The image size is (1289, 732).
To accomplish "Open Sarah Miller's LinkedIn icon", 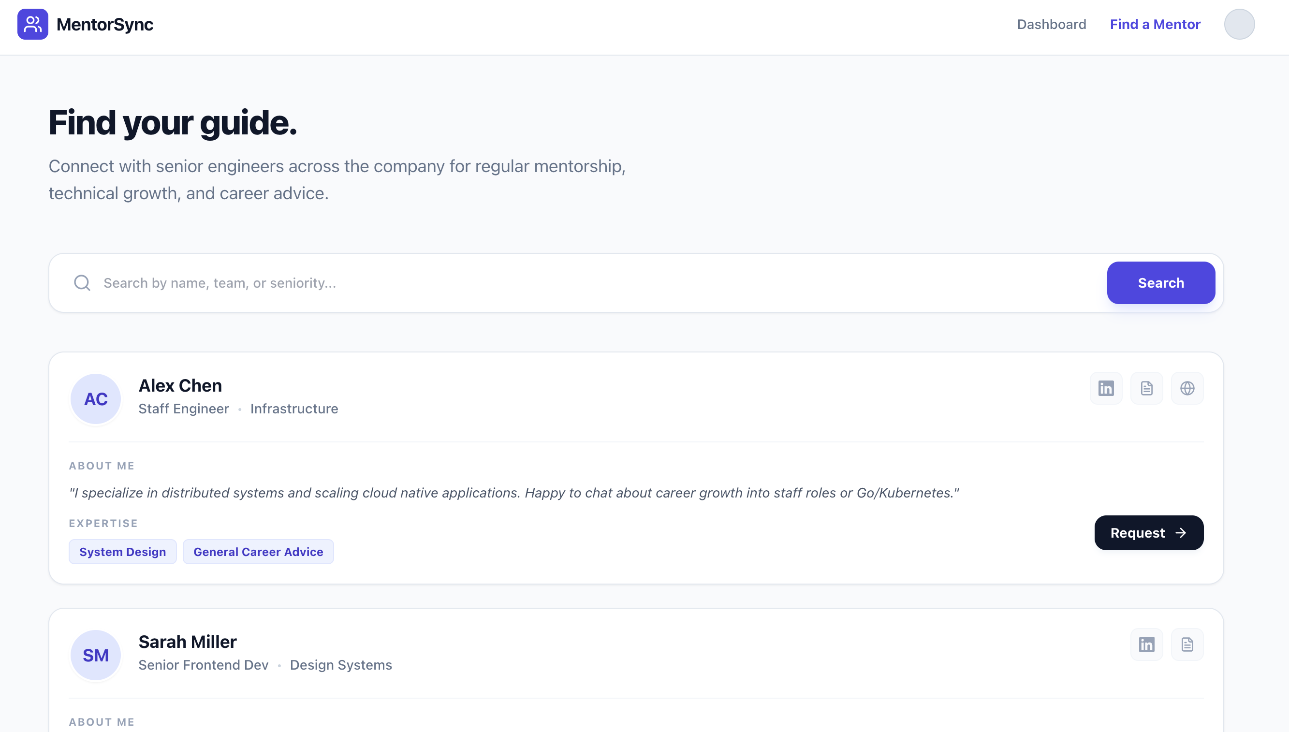I will [1147, 644].
